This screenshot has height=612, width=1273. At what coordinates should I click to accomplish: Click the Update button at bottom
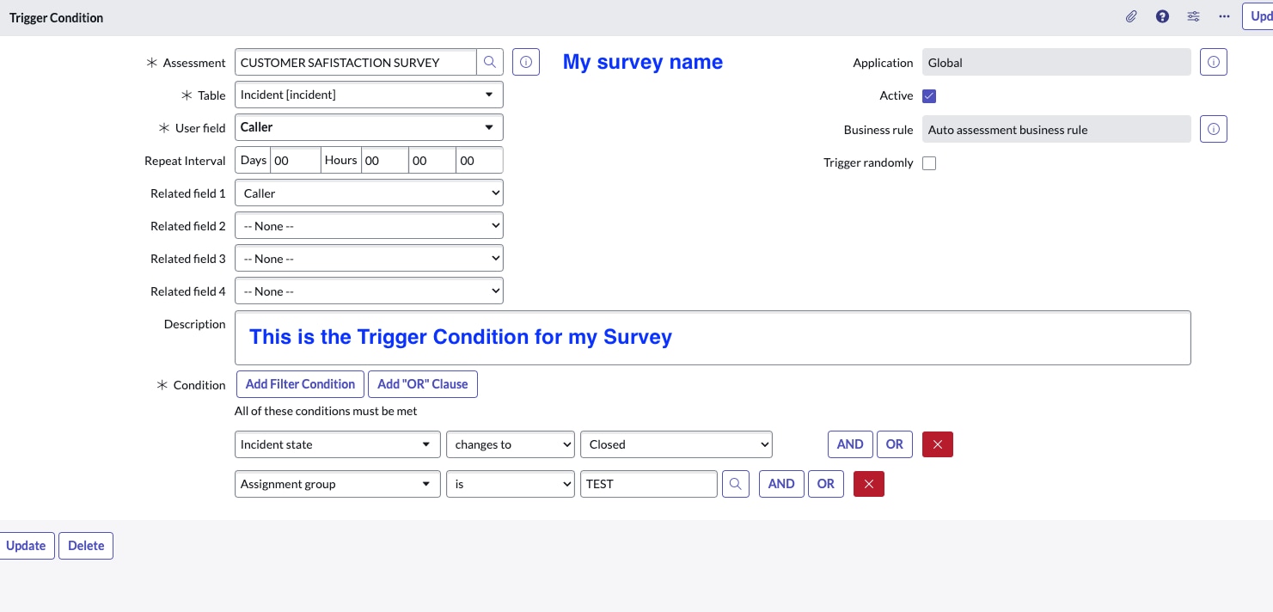27,546
